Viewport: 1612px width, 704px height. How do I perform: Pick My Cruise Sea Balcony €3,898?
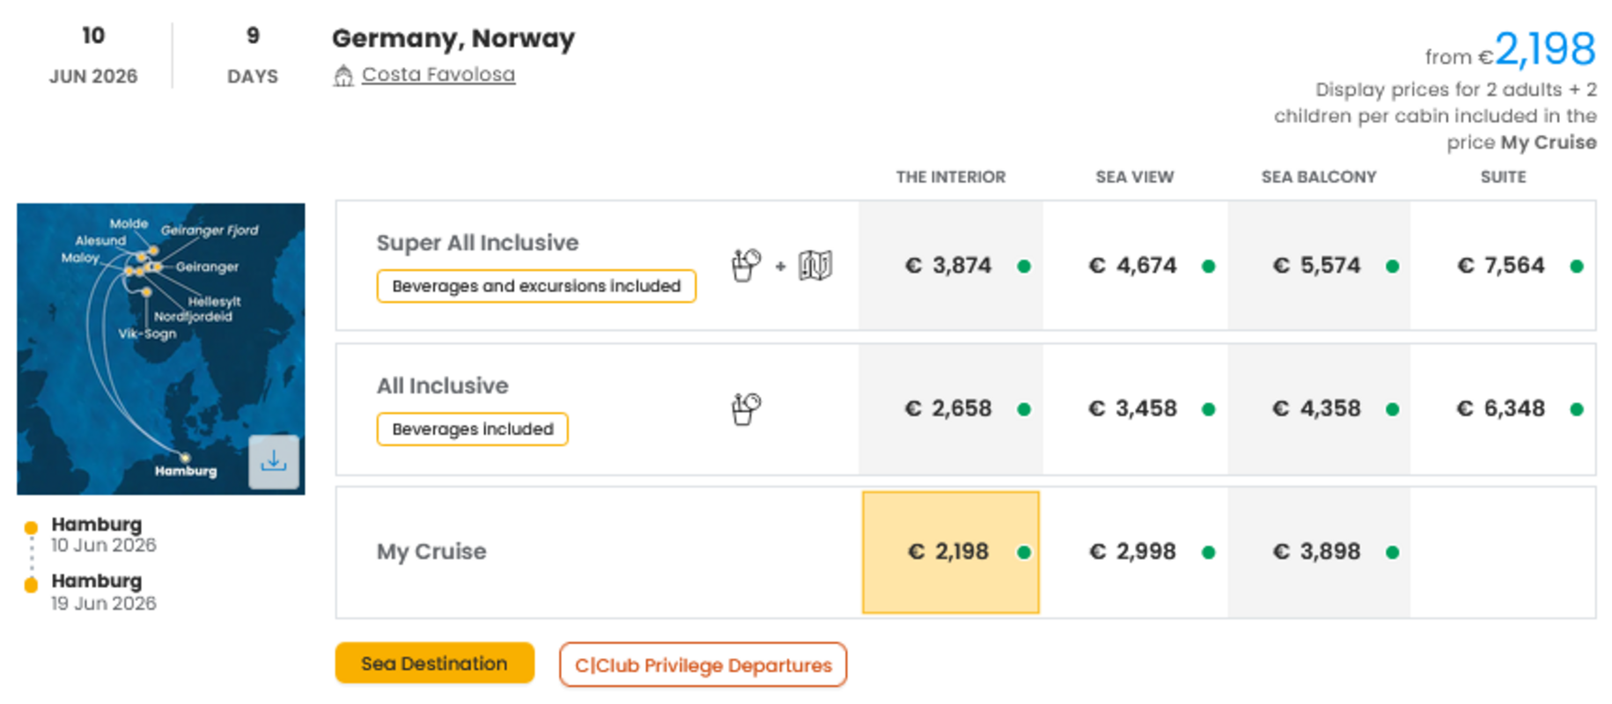pos(1317,552)
